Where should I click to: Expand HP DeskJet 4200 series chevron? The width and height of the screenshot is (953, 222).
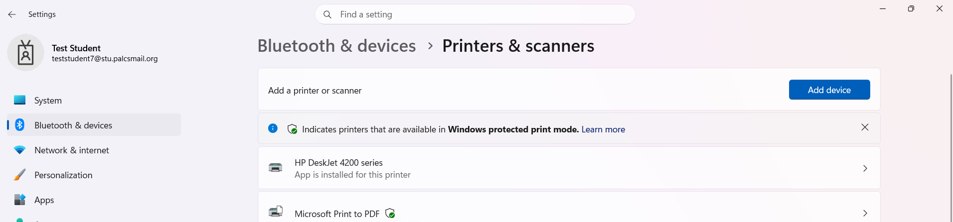point(865,168)
